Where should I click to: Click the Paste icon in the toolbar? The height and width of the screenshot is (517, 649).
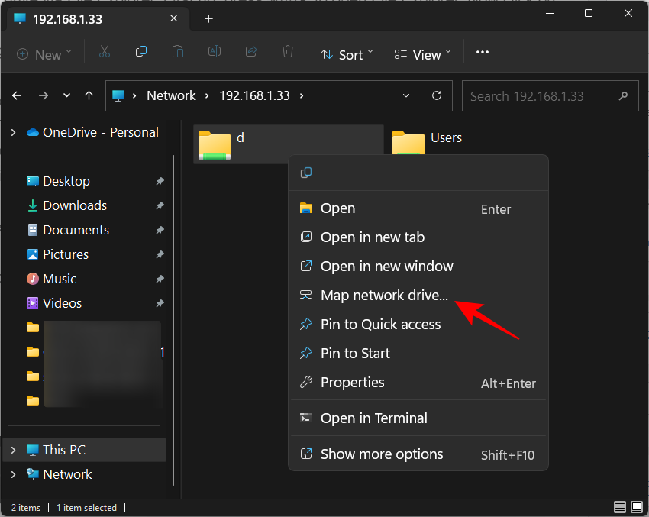(177, 52)
